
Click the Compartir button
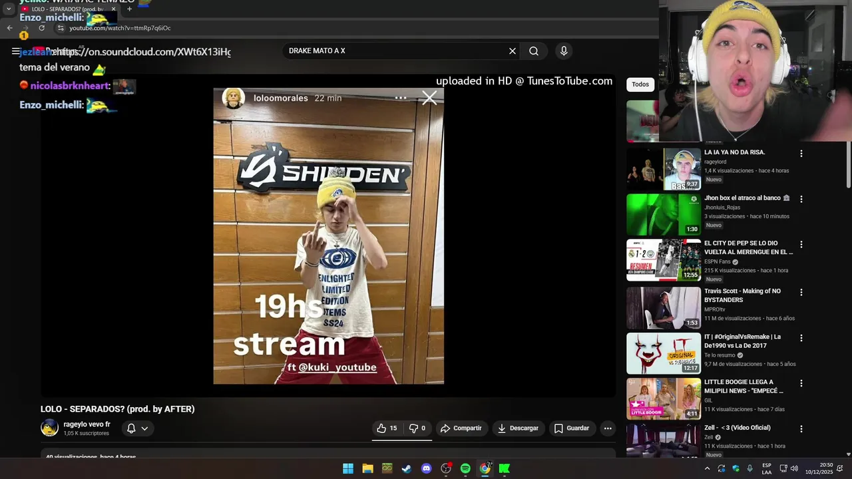(461, 428)
